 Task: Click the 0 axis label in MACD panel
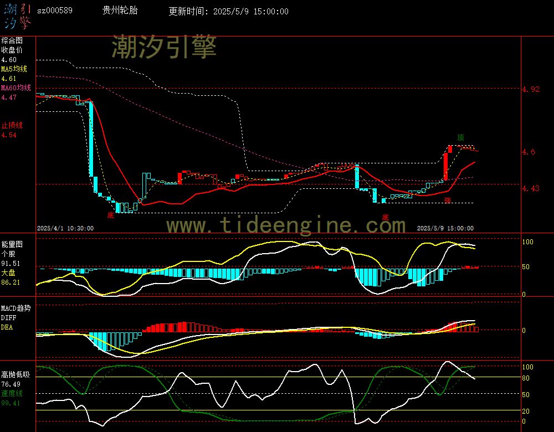(x=524, y=331)
